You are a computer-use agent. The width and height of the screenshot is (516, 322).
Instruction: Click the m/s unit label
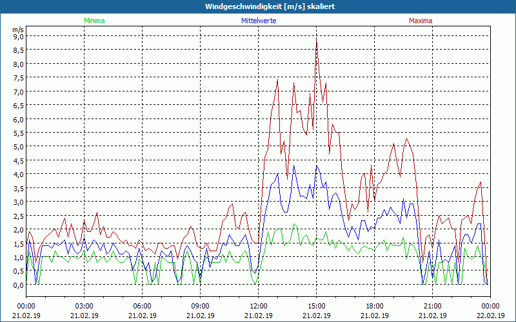pyautogui.click(x=18, y=30)
